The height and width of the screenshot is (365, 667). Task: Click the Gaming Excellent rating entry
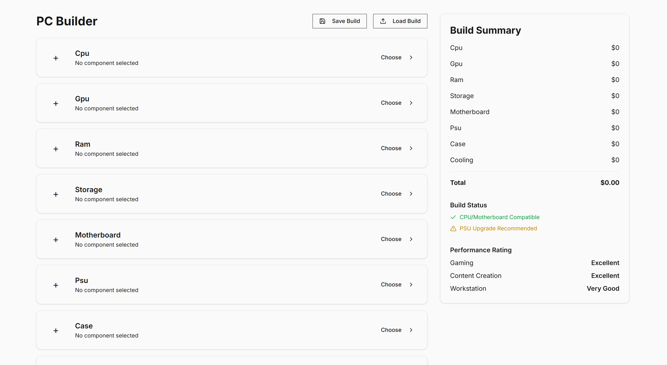(534, 263)
